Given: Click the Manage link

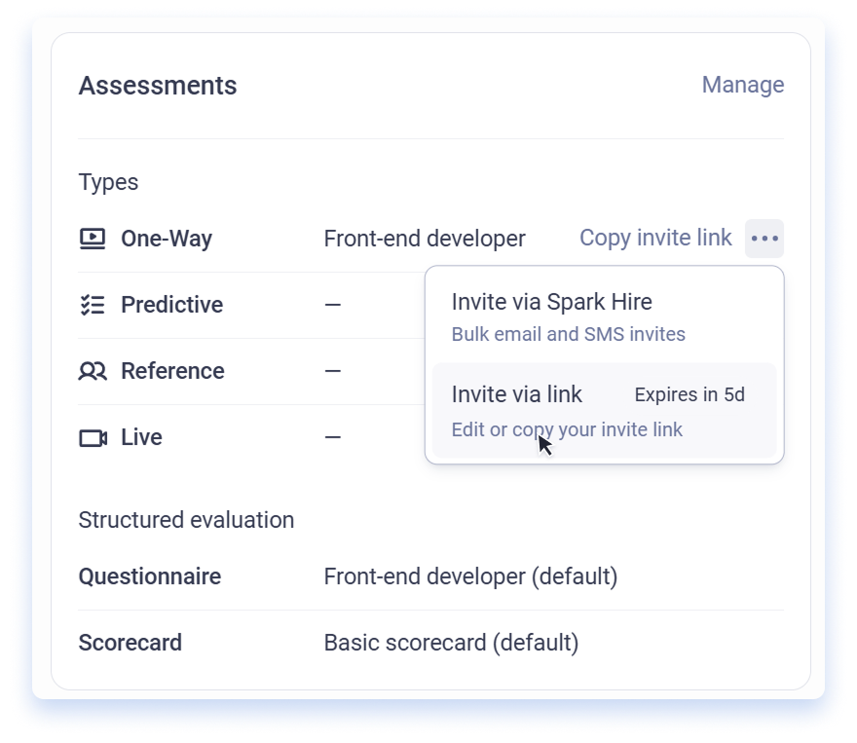Looking at the screenshot, I should [x=743, y=85].
